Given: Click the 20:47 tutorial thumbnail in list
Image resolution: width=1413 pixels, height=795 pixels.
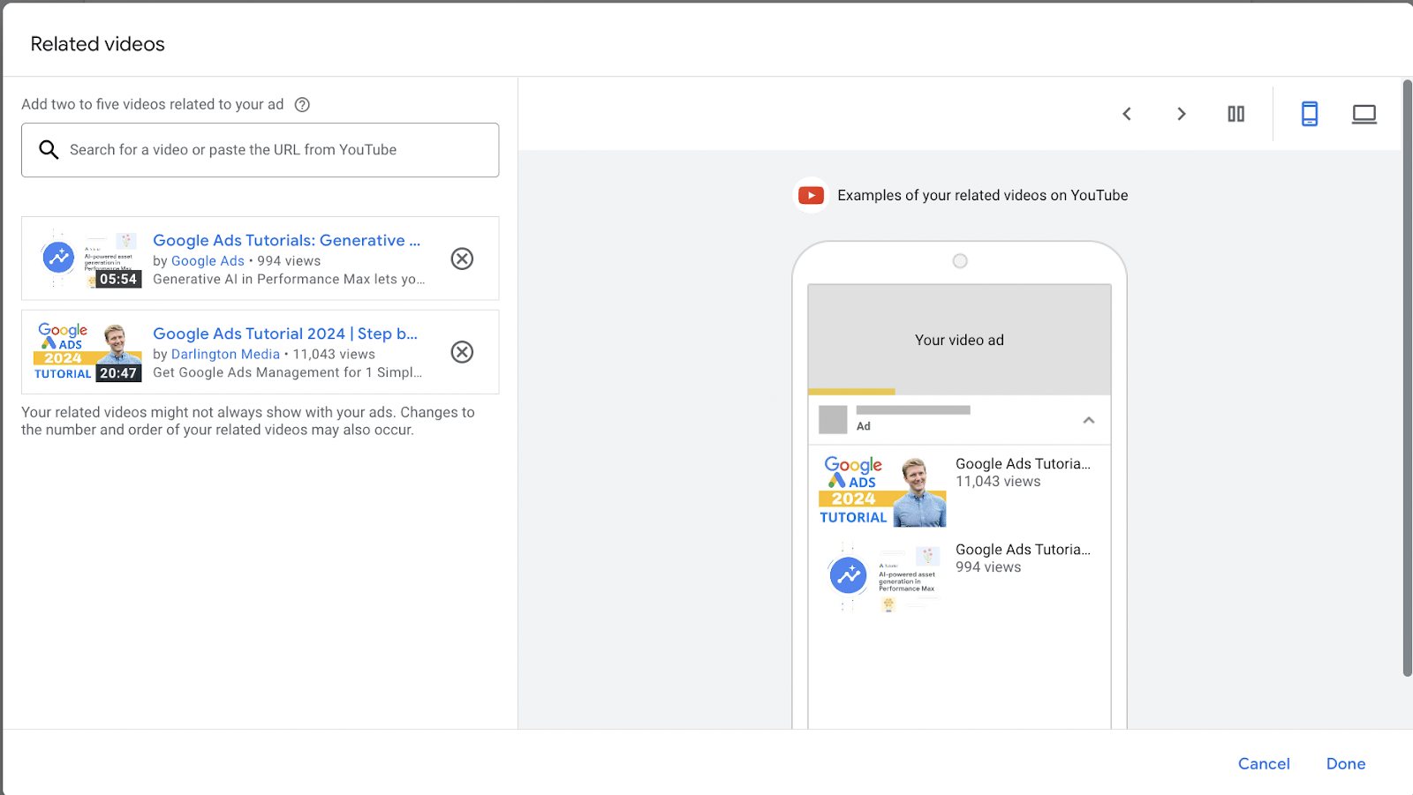Looking at the screenshot, I should tap(87, 352).
